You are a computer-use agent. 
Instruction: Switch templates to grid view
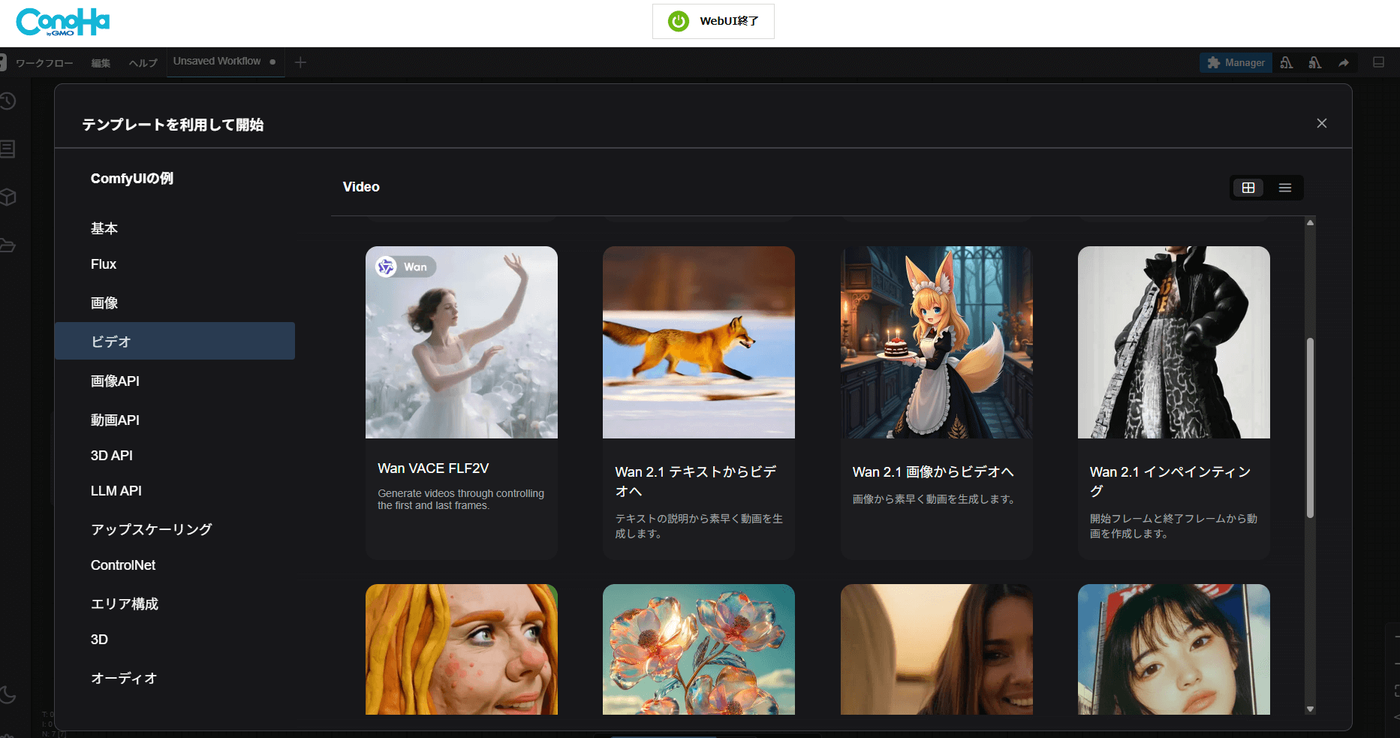click(x=1248, y=188)
